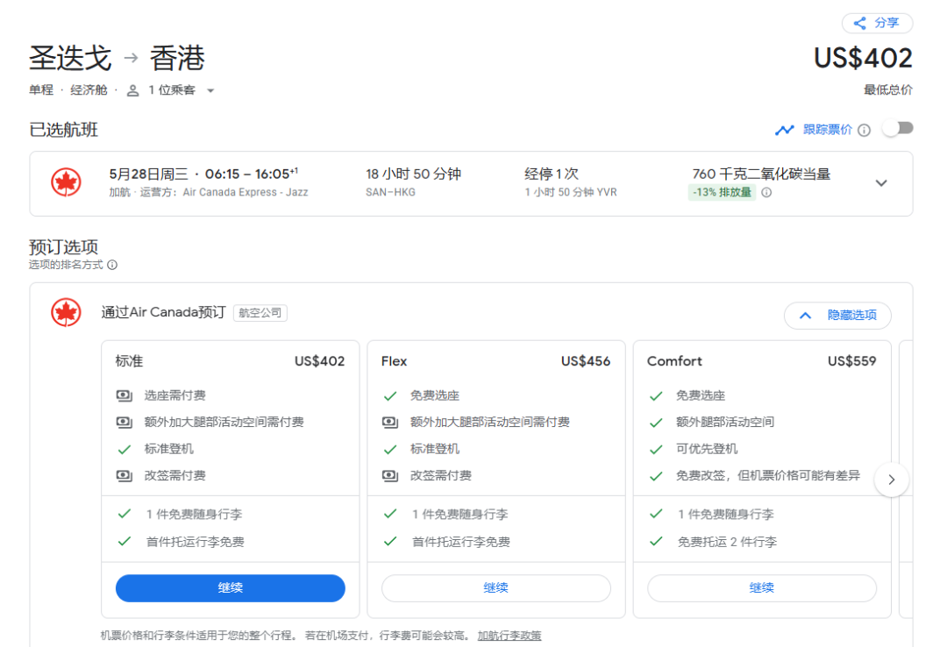Open the passenger count dropdown arrow
Image resolution: width=947 pixels, height=647 pixels.
pyautogui.click(x=210, y=90)
